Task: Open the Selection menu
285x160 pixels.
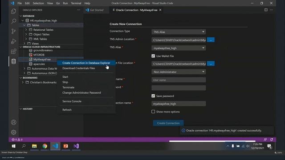Action: [38, 3]
